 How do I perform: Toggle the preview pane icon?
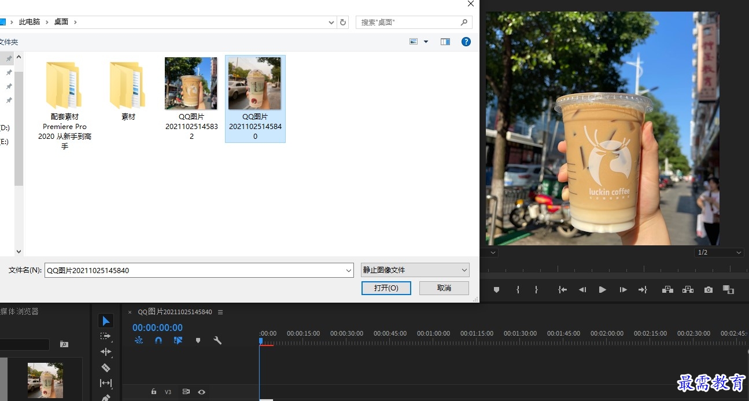(445, 42)
